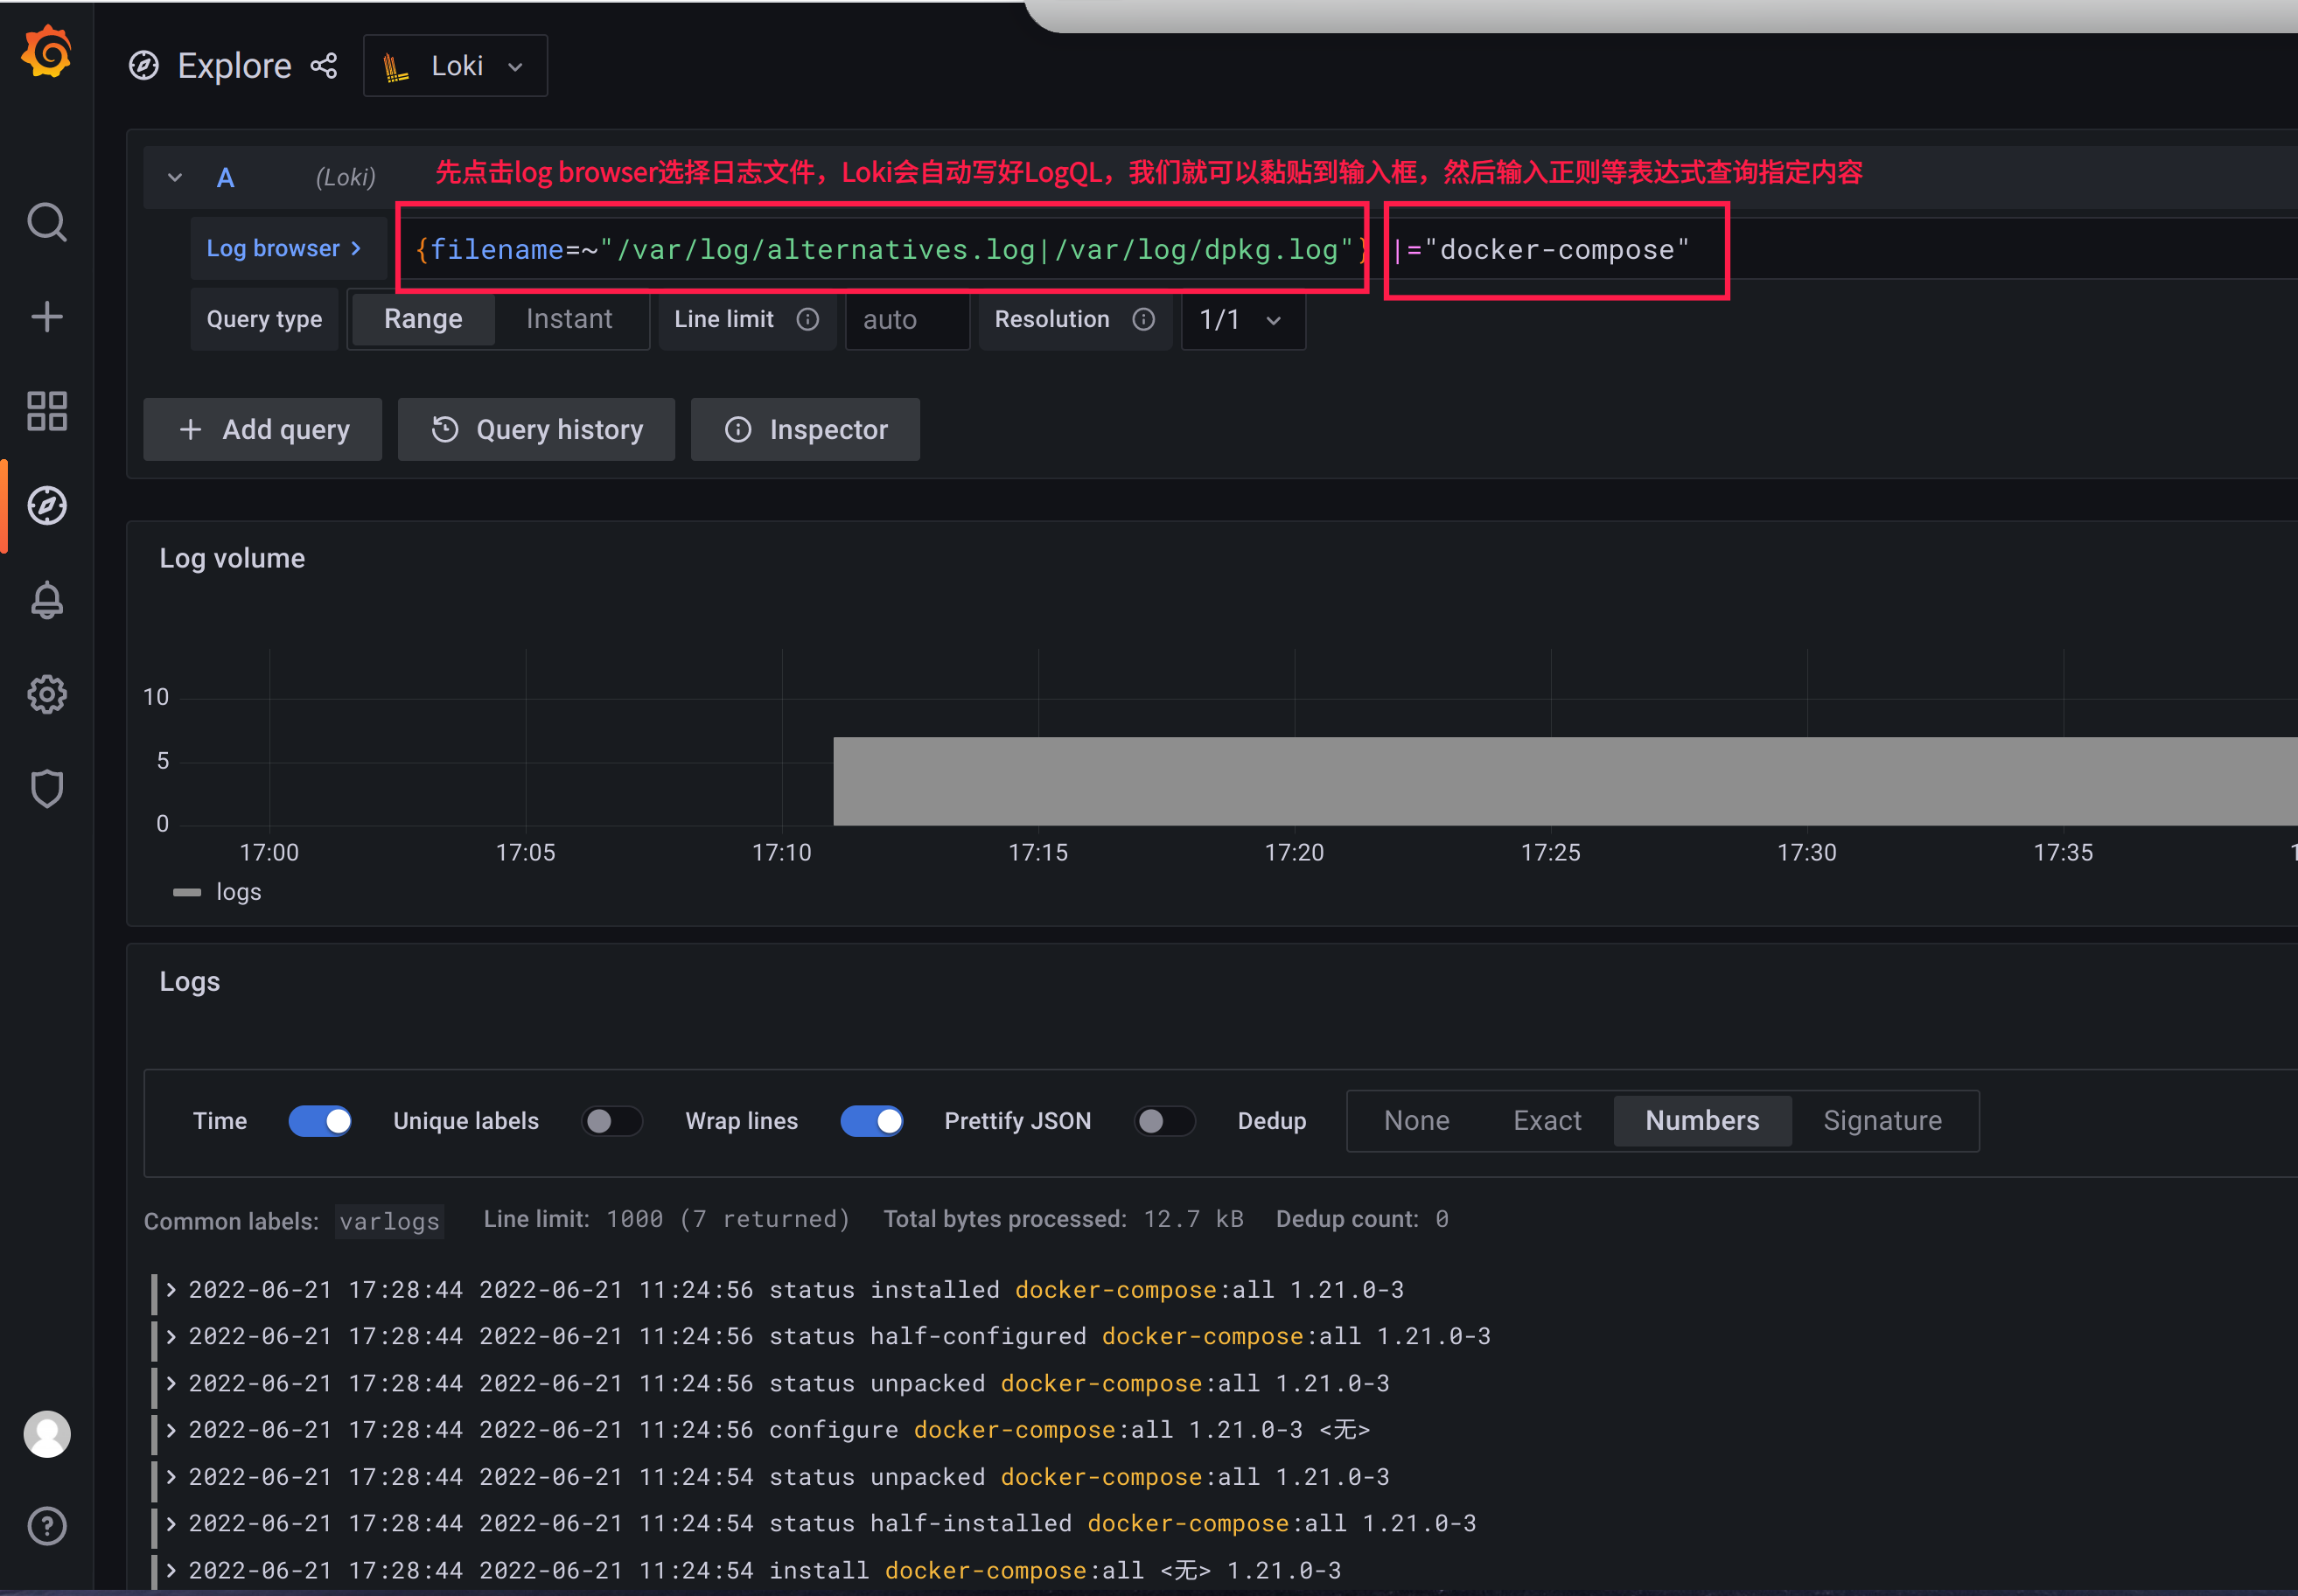
Task: Click the gray log volume bar
Action: [x=1565, y=781]
